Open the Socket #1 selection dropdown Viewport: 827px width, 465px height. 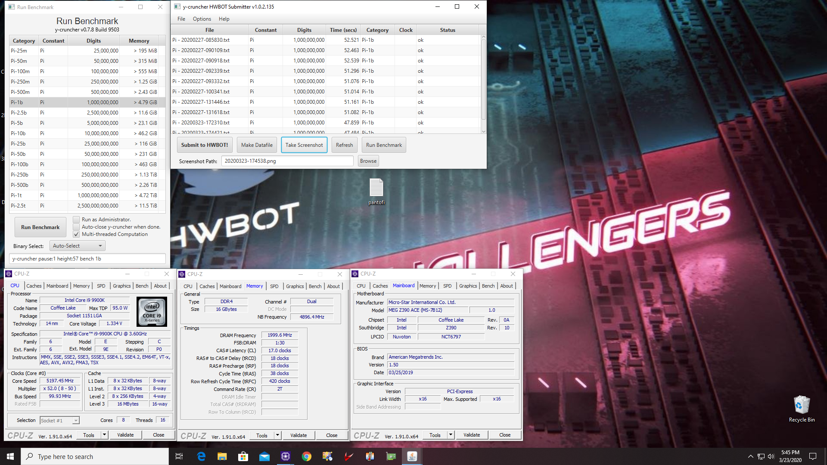tap(59, 421)
